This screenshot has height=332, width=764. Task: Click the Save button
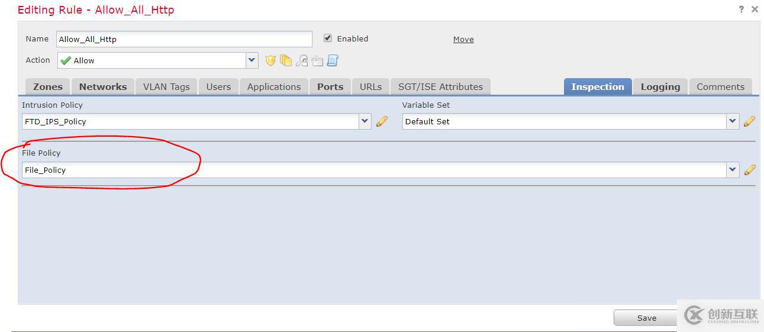646,318
